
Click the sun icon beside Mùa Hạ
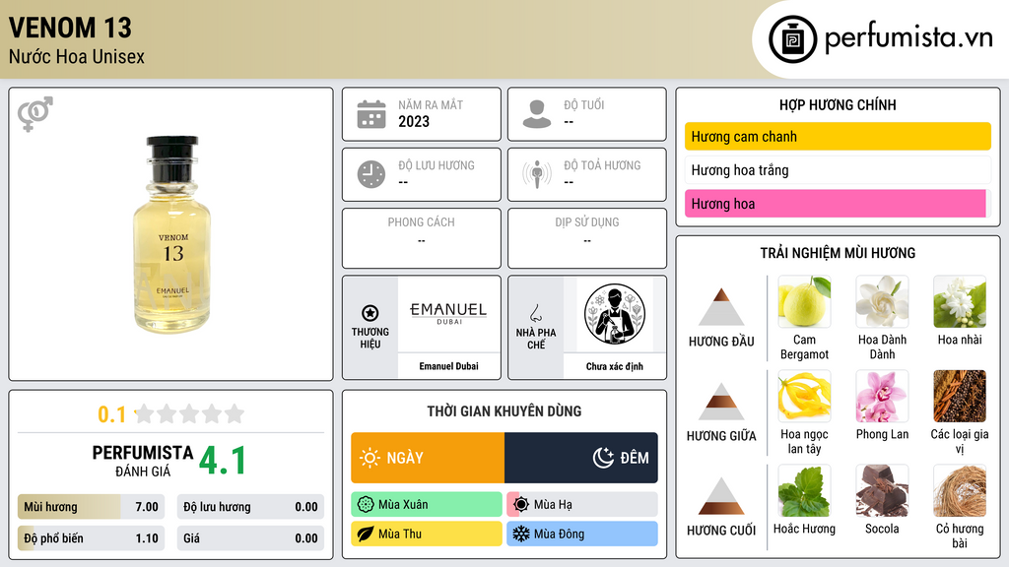[521, 505]
